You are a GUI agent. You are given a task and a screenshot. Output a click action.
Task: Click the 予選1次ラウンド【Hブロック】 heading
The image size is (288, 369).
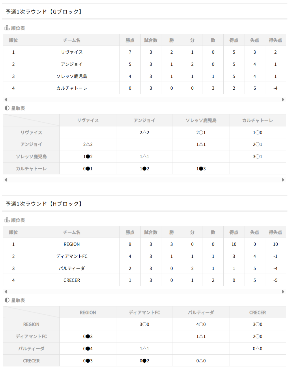point(44,204)
